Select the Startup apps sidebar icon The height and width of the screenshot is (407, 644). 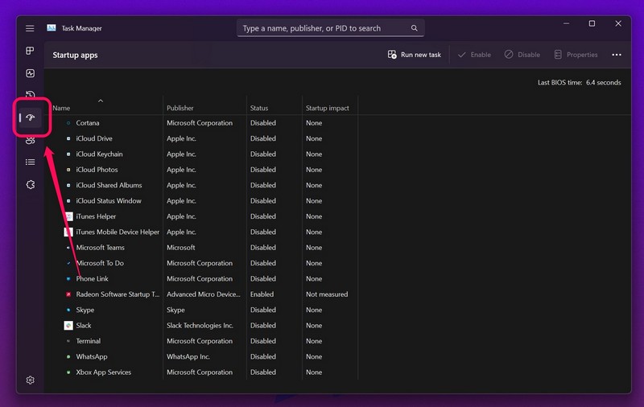tap(31, 117)
